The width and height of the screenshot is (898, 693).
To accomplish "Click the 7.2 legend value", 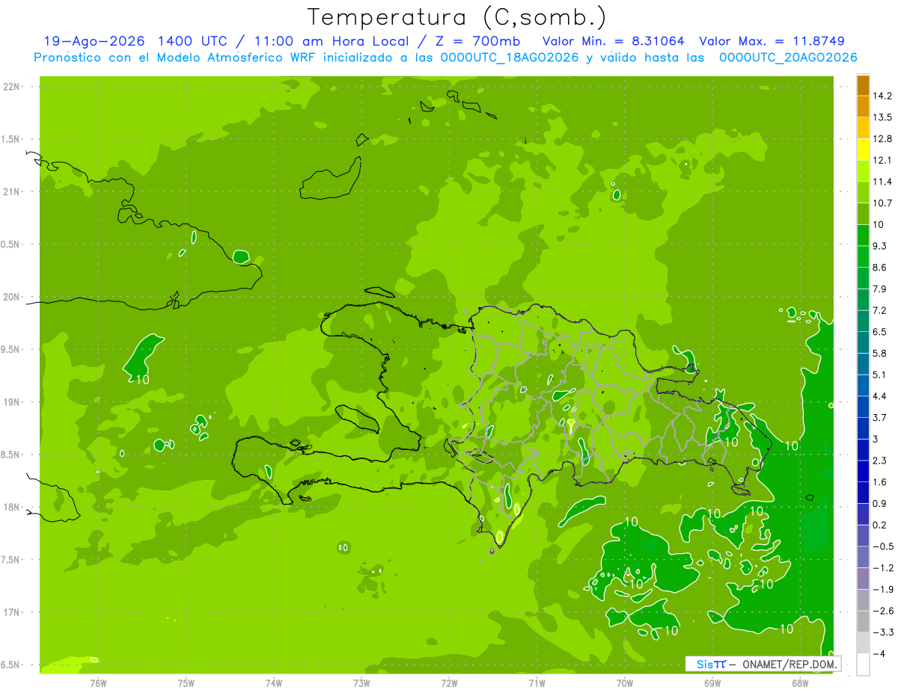I will [879, 310].
